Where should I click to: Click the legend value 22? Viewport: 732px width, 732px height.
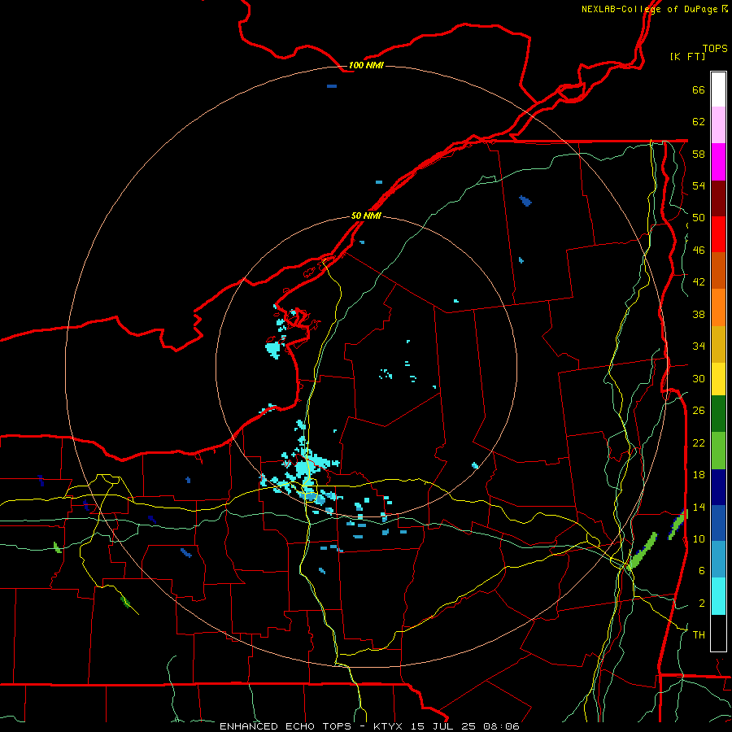[699, 442]
